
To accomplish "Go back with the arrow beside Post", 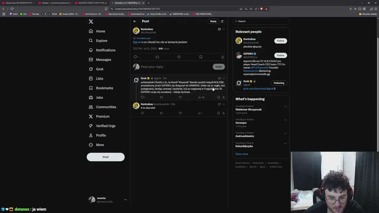I will [x=134, y=21].
